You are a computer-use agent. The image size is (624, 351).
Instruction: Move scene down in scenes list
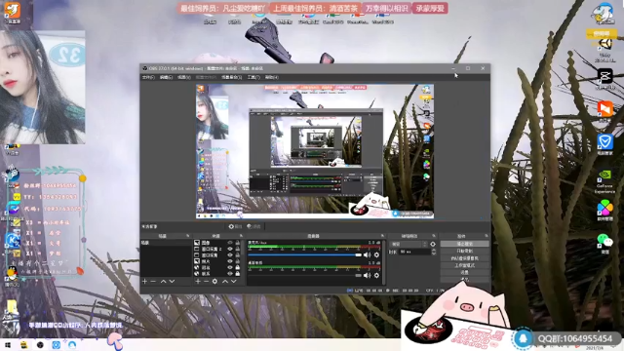point(172,282)
